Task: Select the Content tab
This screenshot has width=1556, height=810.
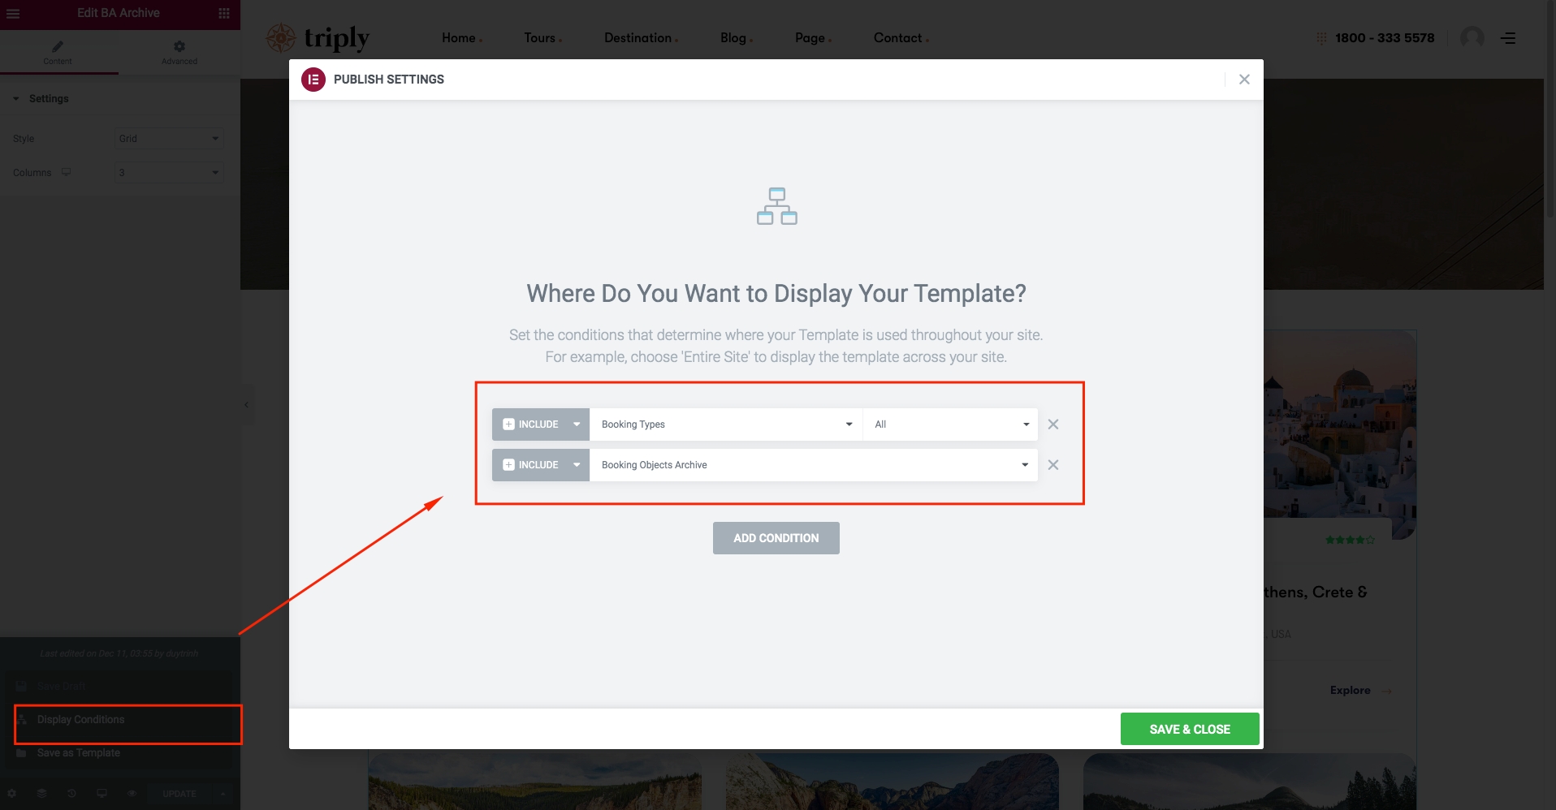Action: (58, 53)
